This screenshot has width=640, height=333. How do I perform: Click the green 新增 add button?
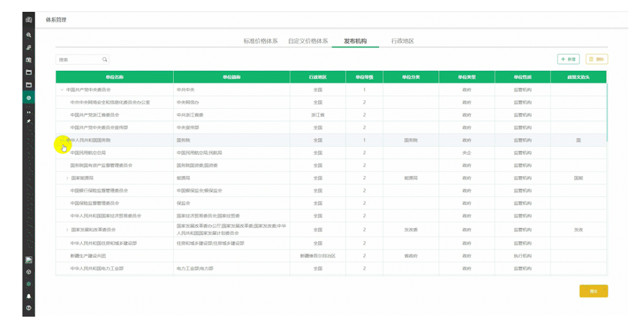(x=568, y=59)
